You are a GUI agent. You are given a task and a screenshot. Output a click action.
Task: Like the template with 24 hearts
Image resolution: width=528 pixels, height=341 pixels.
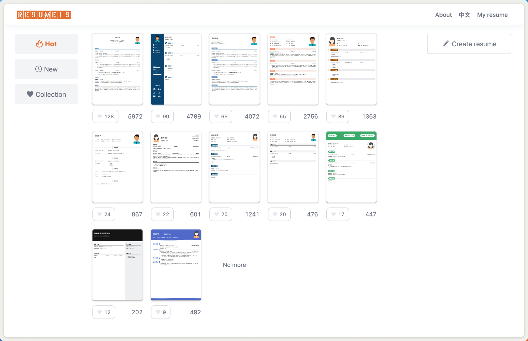click(104, 214)
